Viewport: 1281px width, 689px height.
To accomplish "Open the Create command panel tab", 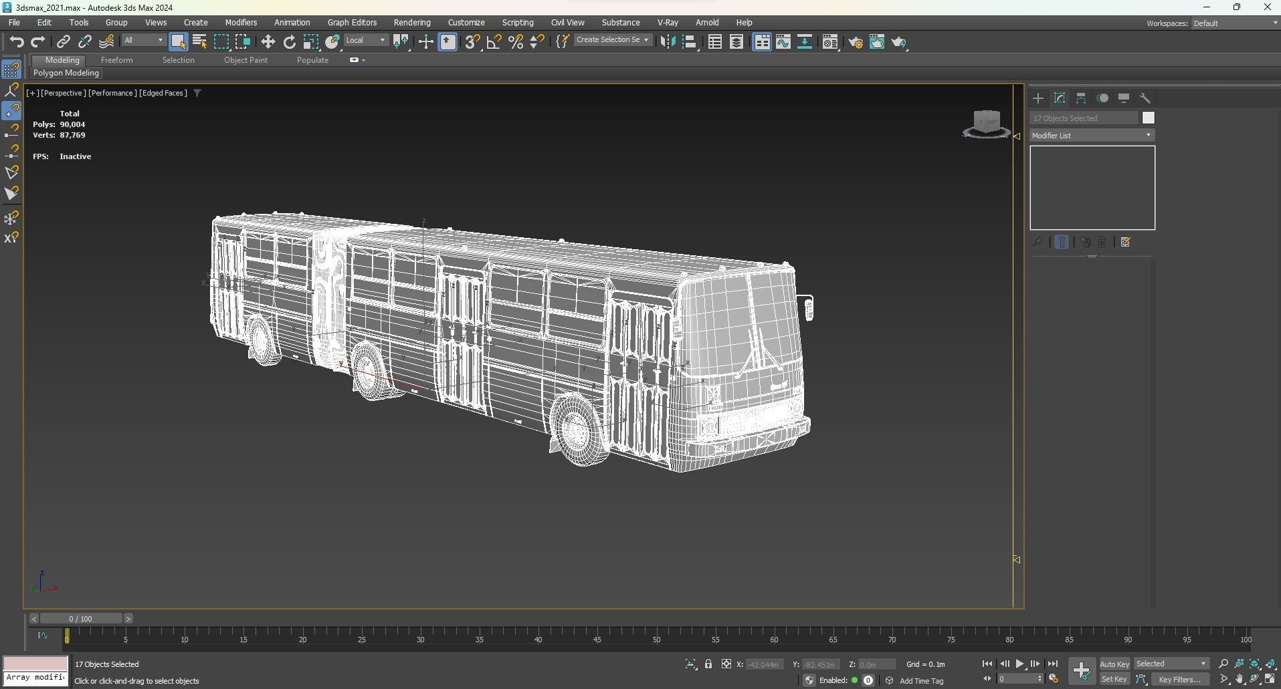I will click(x=1038, y=98).
